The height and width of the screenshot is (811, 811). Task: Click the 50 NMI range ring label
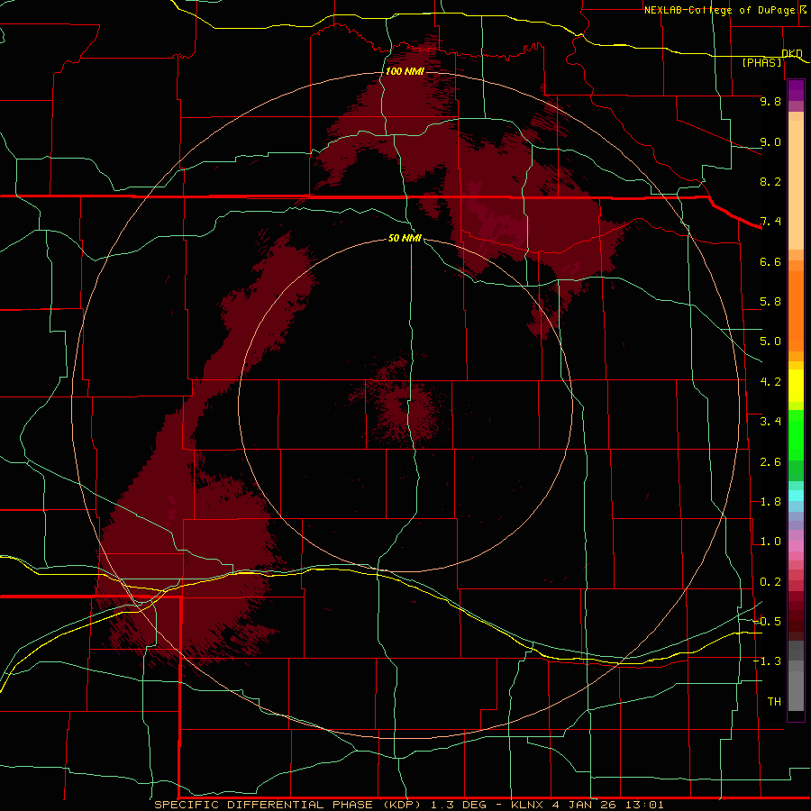tap(405, 238)
